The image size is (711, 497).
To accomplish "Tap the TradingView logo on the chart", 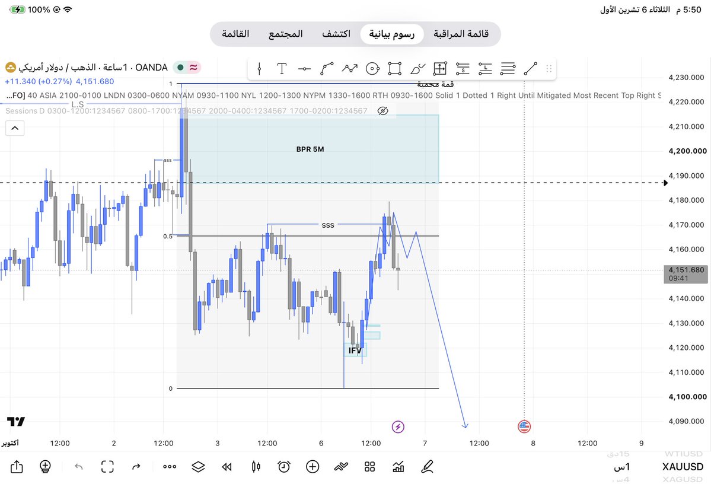I will [x=16, y=422].
